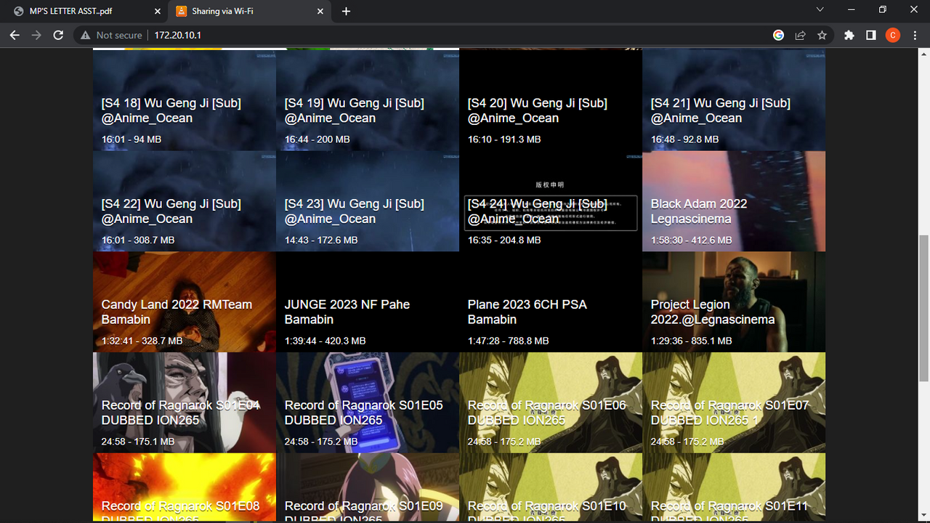The width and height of the screenshot is (930, 523).
Task: Open the Black Adam 2022 video
Action: coord(734,200)
